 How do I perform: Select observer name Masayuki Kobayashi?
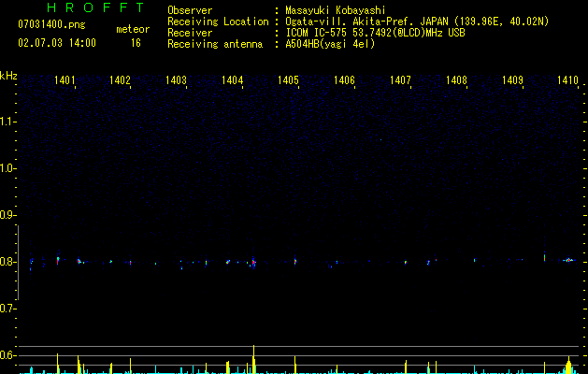click(335, 10)
